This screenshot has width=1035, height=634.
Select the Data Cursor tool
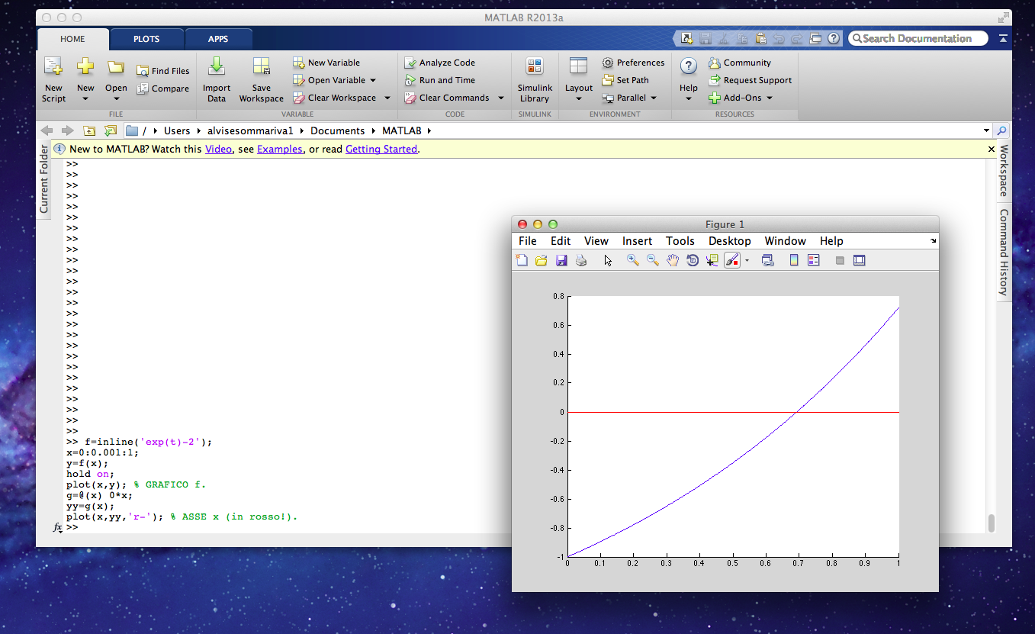click(x=712, y=260)
